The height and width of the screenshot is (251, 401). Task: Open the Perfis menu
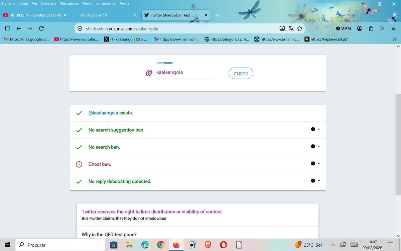[87, 3]
